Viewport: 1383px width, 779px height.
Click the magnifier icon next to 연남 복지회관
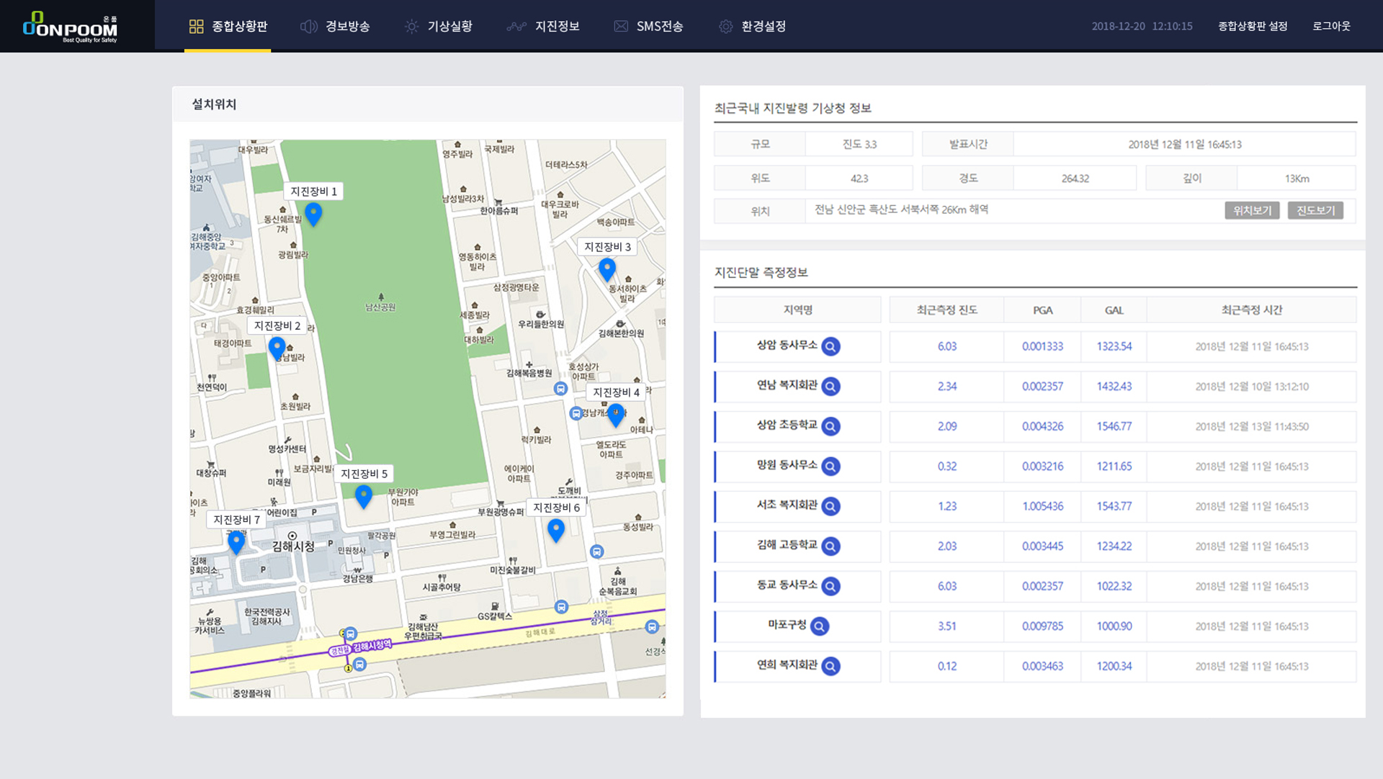point(831,387)
